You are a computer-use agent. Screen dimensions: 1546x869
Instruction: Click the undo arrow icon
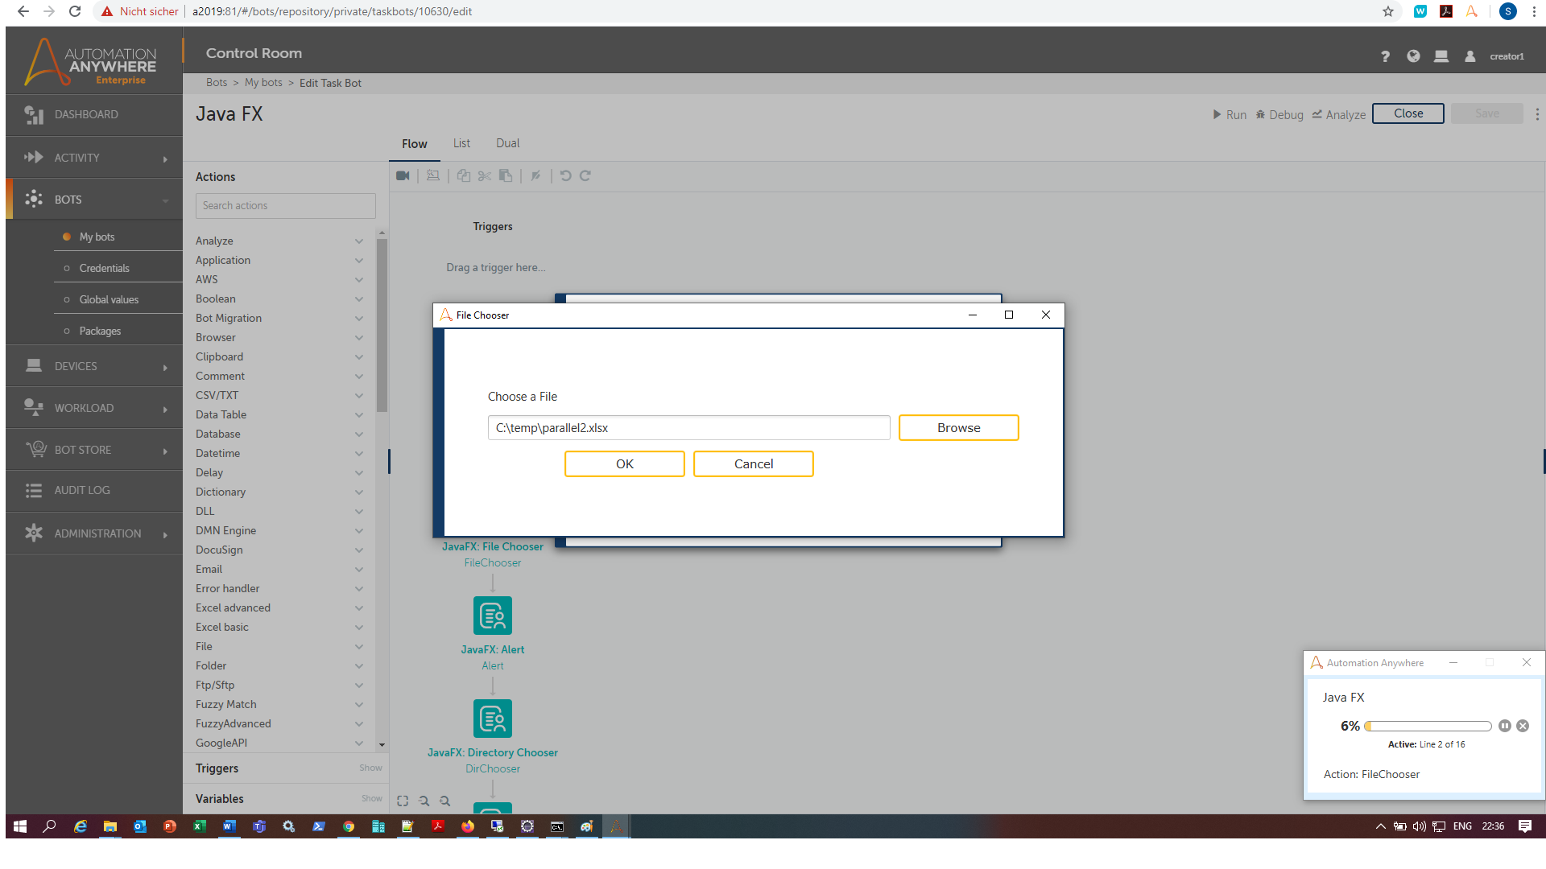[x=565, y=175]
